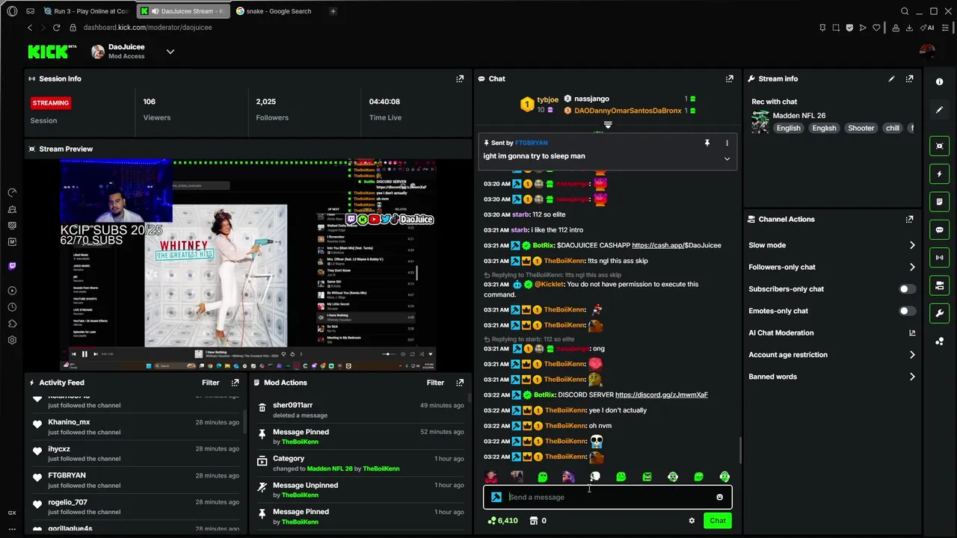Screen dimensions: 957x538
Task: Click the Mod Actions scrollbar
Action: 470,400
